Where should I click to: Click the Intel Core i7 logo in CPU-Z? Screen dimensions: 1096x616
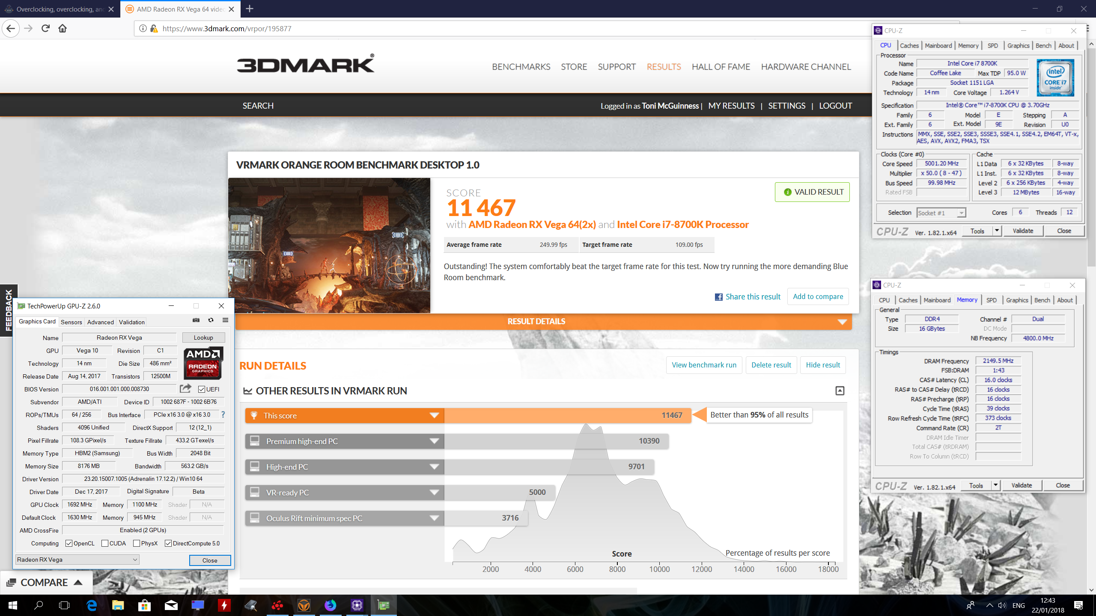(x=1055, y=78)
